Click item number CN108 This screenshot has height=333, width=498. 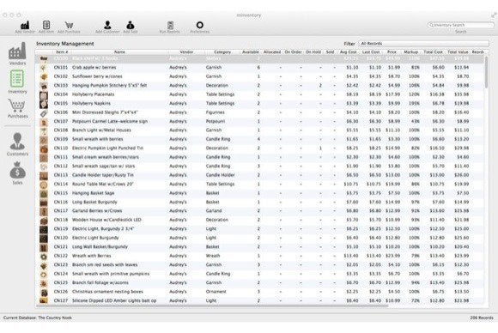point(61,130)
